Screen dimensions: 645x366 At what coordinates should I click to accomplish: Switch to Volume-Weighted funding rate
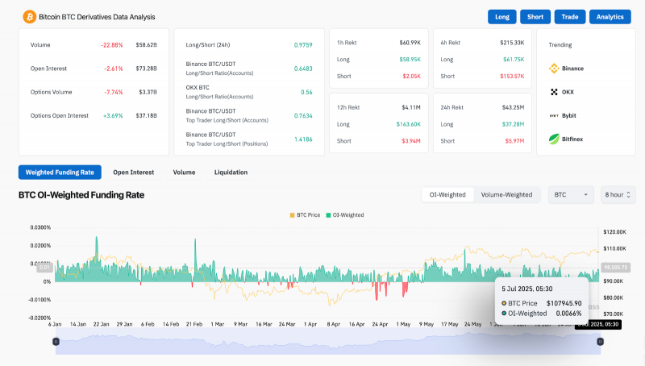(506, 194)
